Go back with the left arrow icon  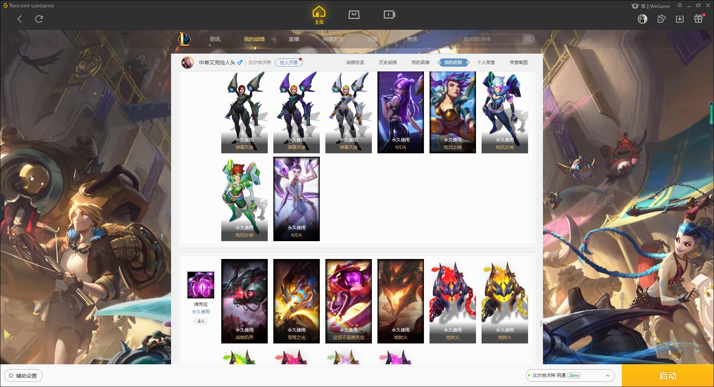point(20,19)
